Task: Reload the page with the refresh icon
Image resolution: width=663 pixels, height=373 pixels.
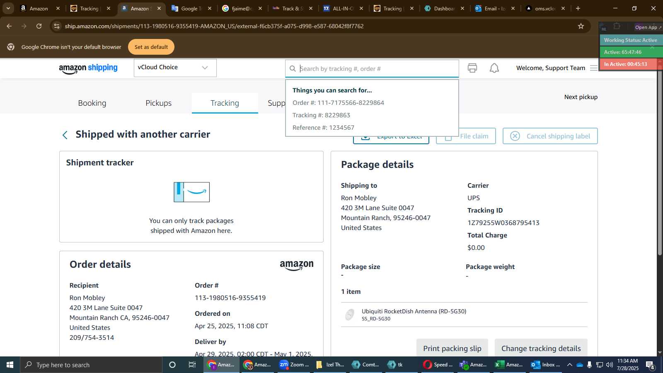Action: [39, 26]
